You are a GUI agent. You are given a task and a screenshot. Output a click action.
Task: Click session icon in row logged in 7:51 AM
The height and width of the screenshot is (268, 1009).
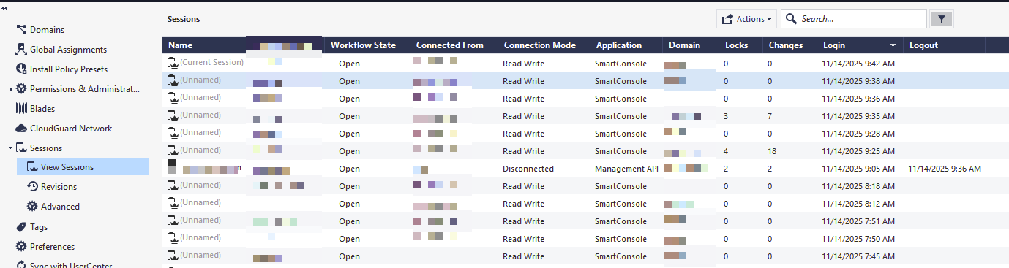[173, 221]
